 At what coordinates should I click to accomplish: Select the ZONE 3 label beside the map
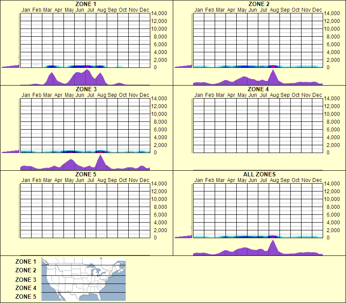[x=25, y=280]
